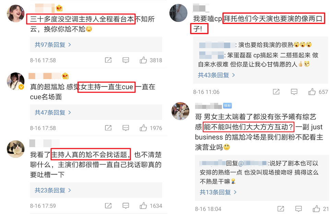Open reply icon on 8-16 11:06 comment

coord(294,92)
